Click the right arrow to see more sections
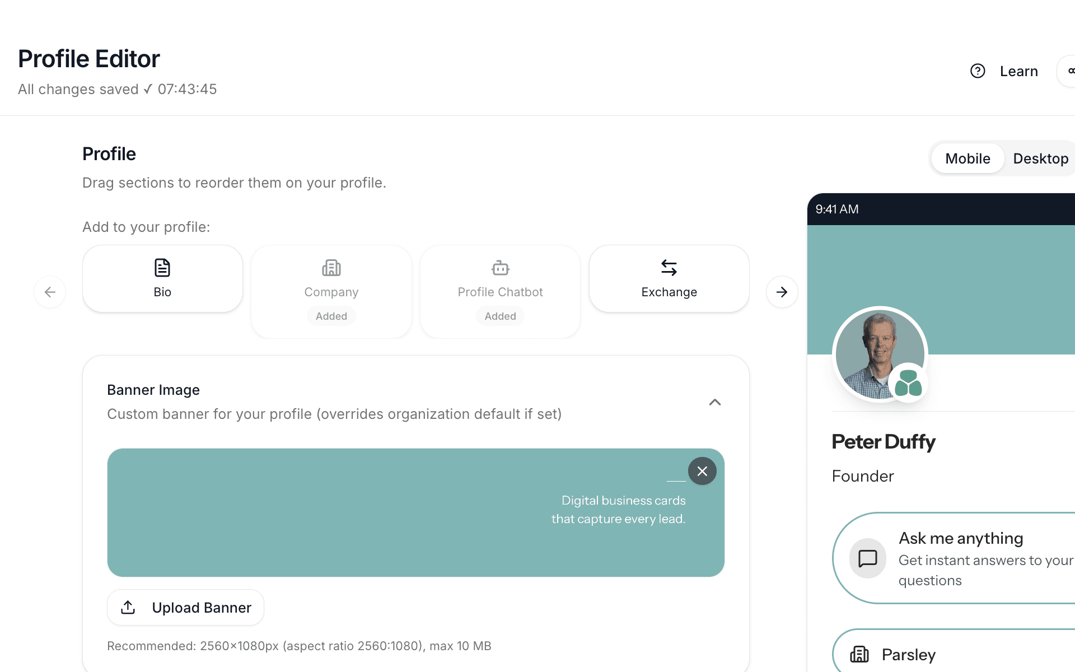The width and height of the screenshot is (1075, 672). tap(782, 292)
